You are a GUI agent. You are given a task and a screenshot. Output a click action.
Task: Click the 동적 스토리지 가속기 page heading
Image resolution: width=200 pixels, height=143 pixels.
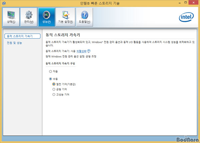63,35
